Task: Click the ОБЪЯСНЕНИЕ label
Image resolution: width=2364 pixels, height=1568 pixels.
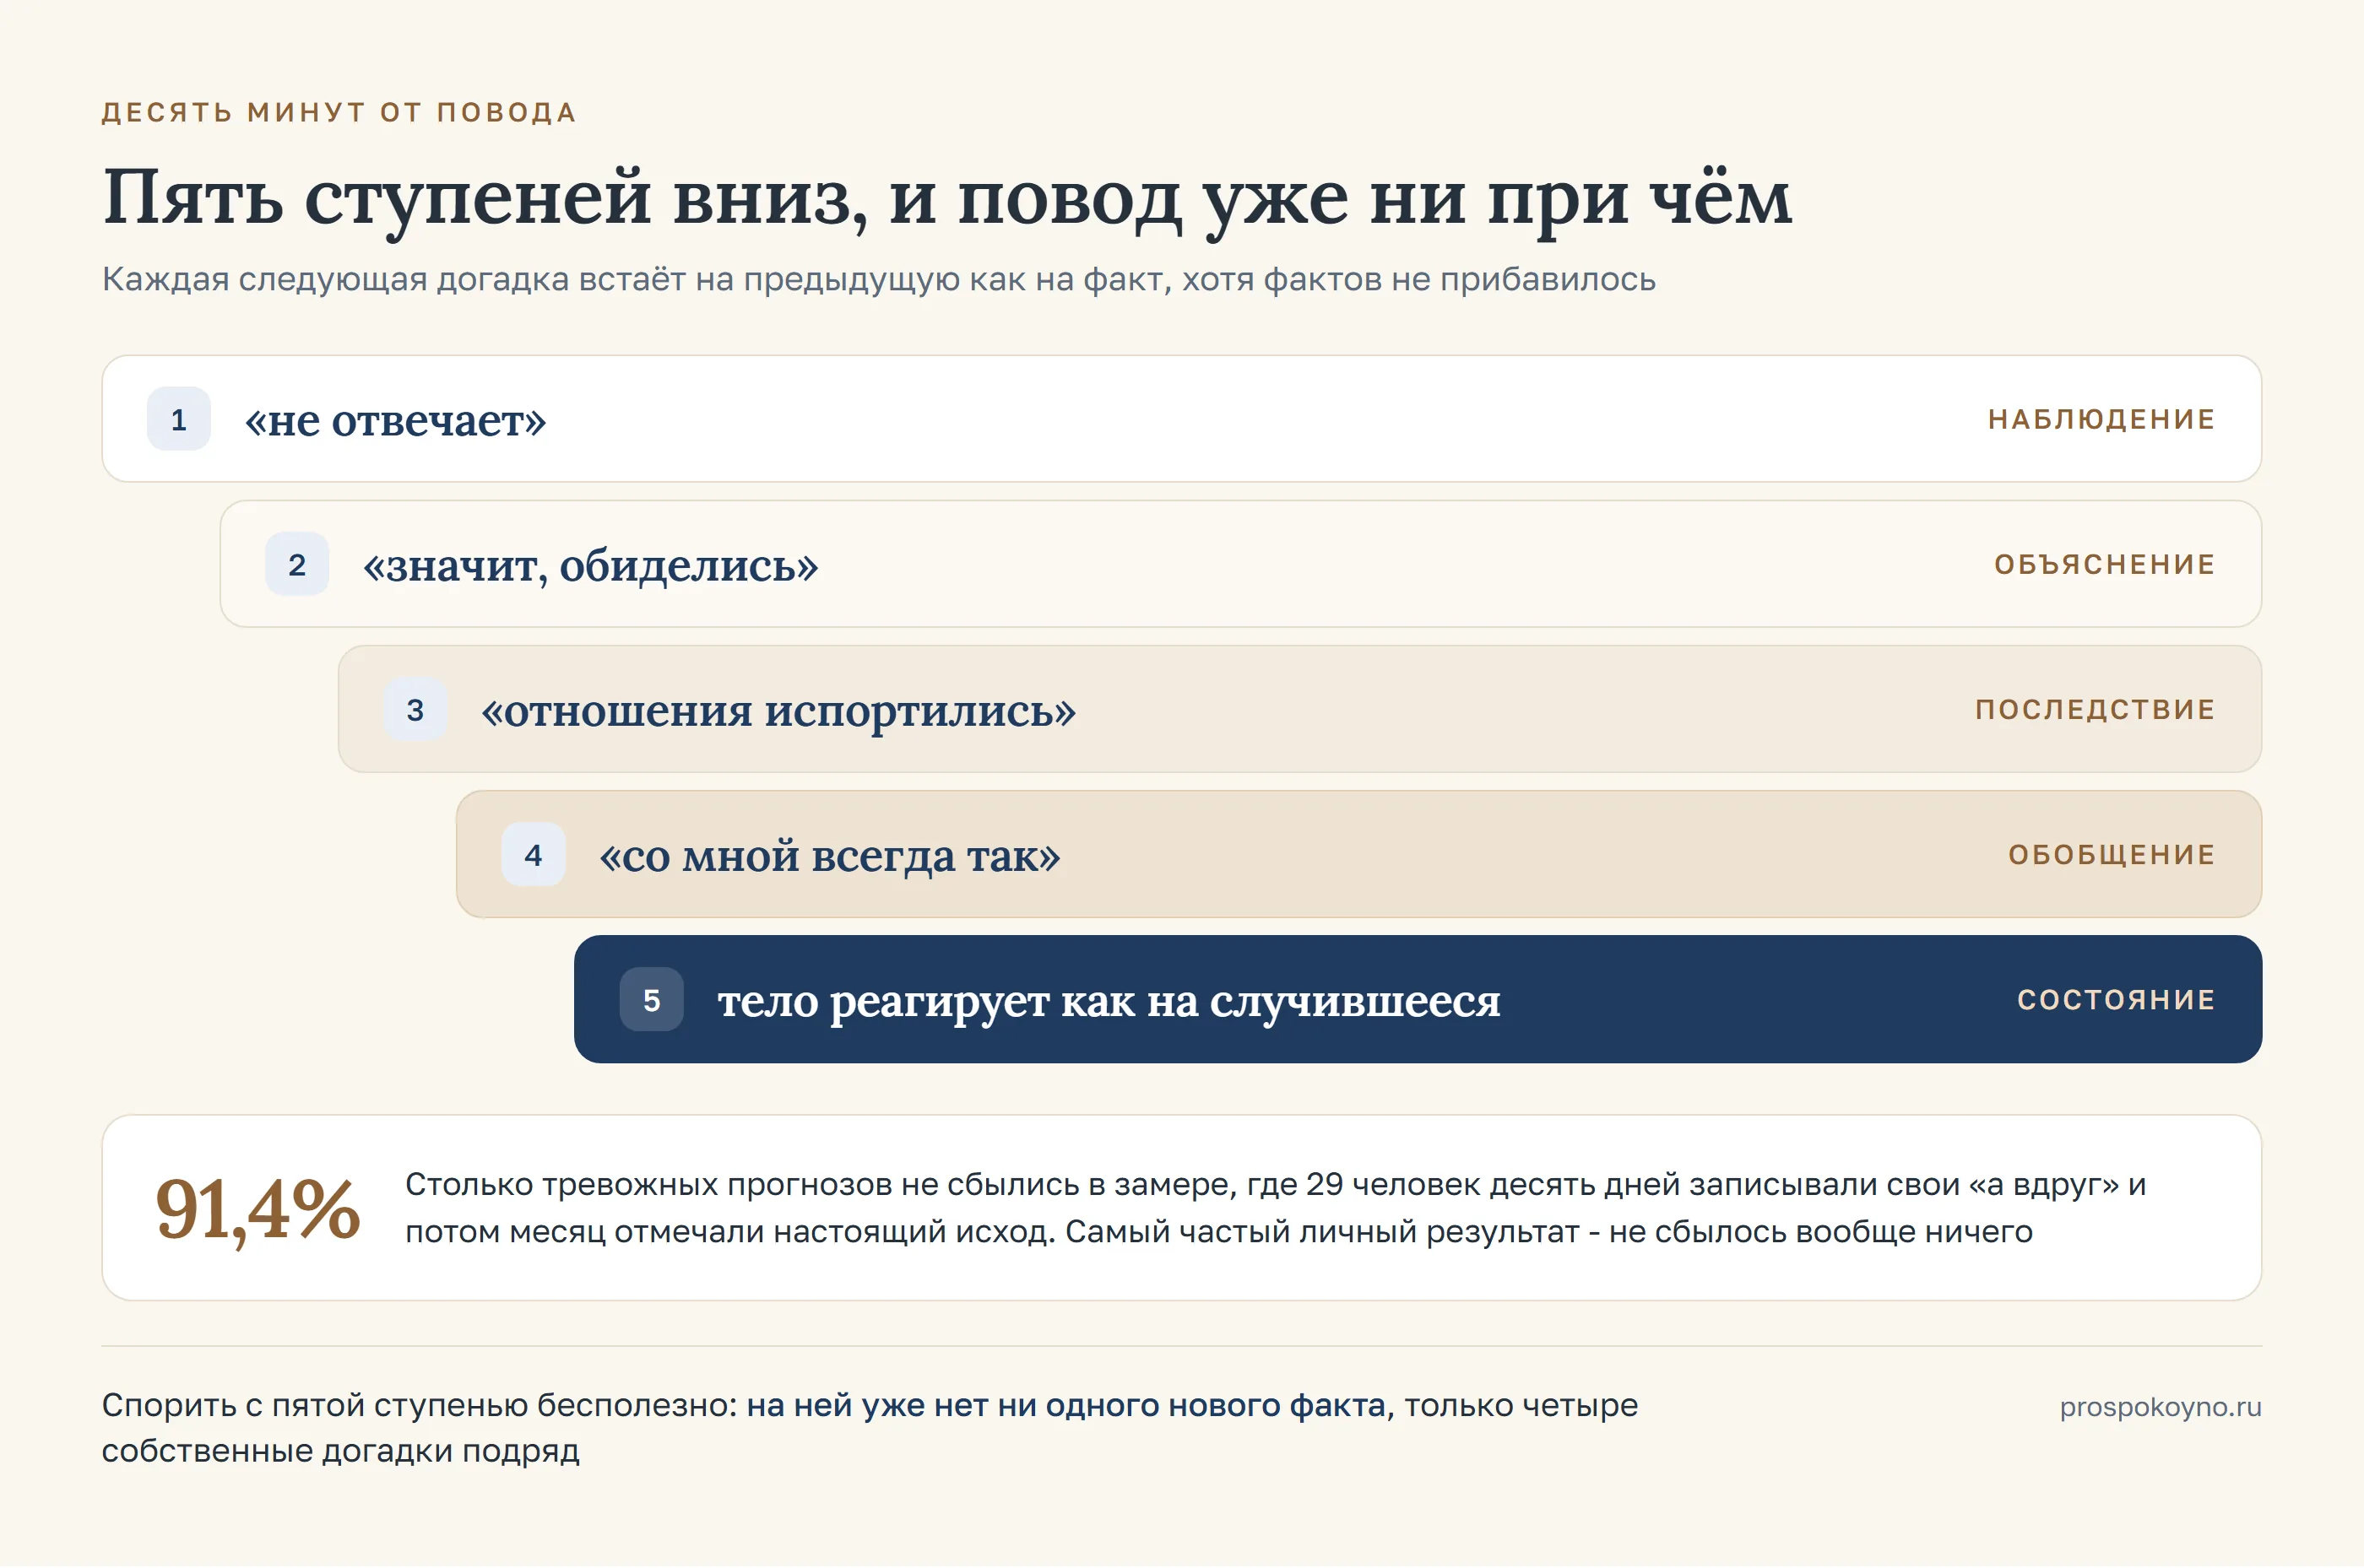Action: 2104,564
